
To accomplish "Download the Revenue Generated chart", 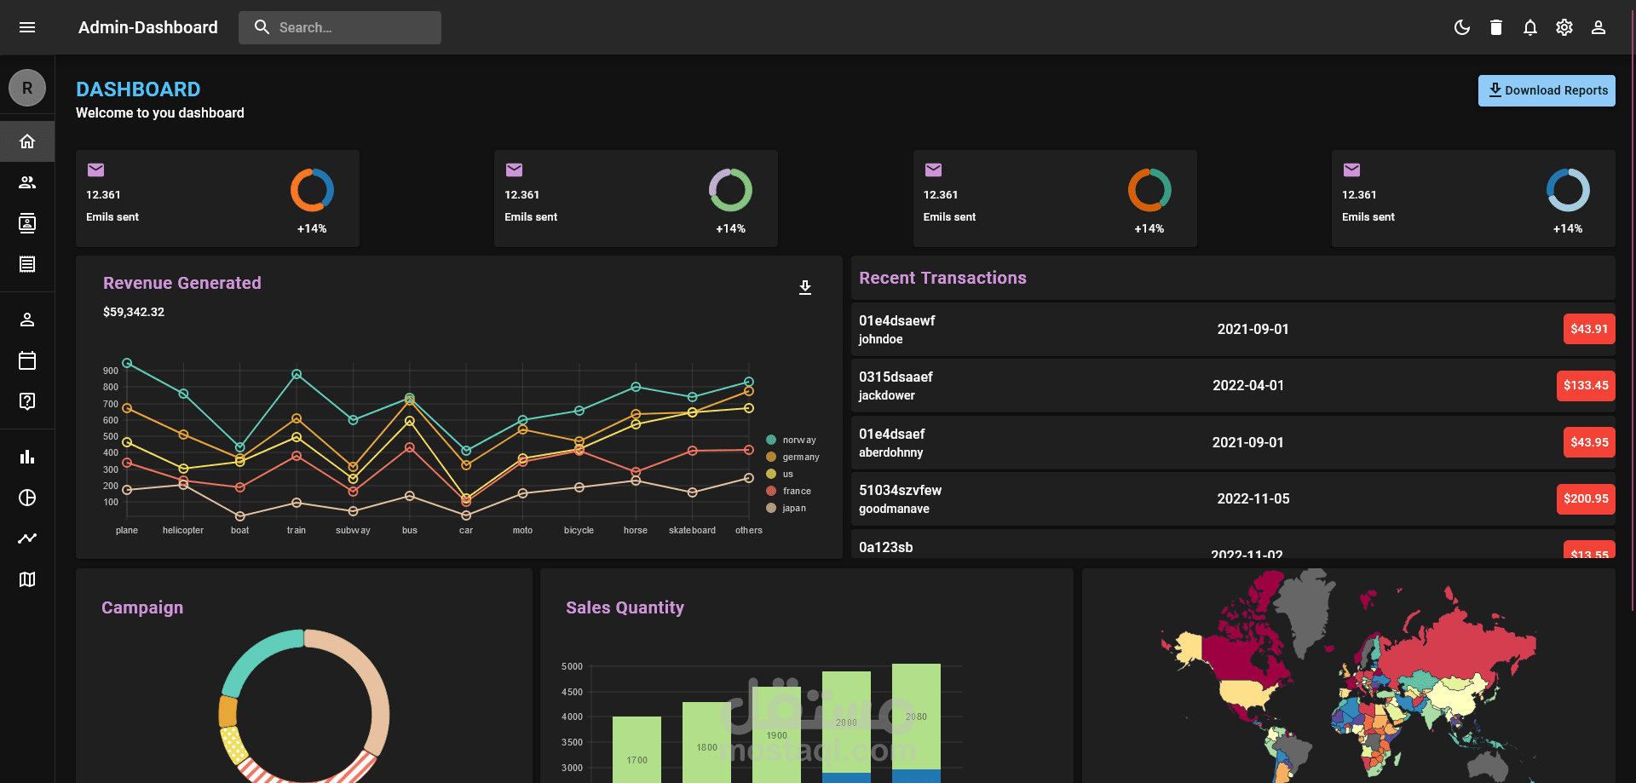I will tap(805, 287).
